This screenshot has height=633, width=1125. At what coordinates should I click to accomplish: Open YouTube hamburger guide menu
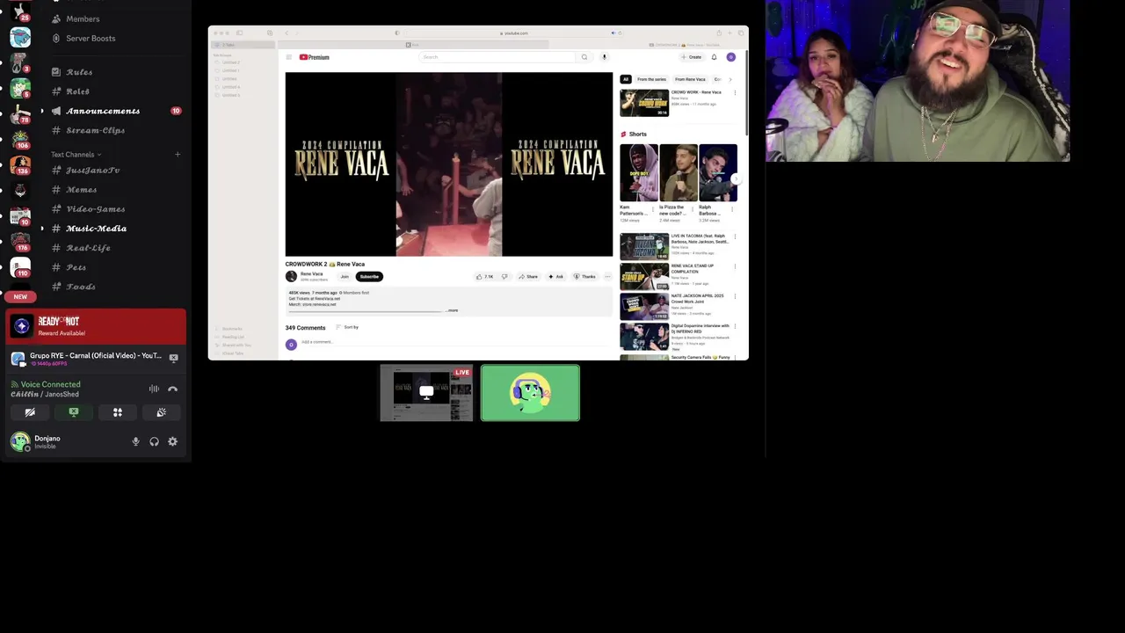pos(288,57)
